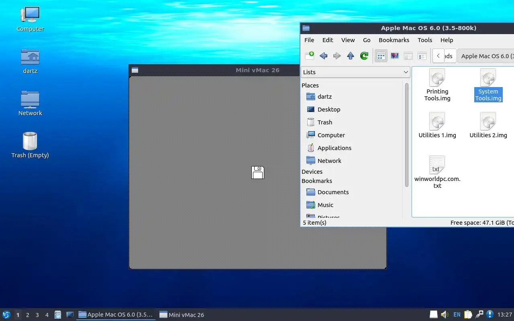This screenshot has height=321, width=514.
Task: Click the blue notification exclamation icon
Action: (x=490, y=315)
